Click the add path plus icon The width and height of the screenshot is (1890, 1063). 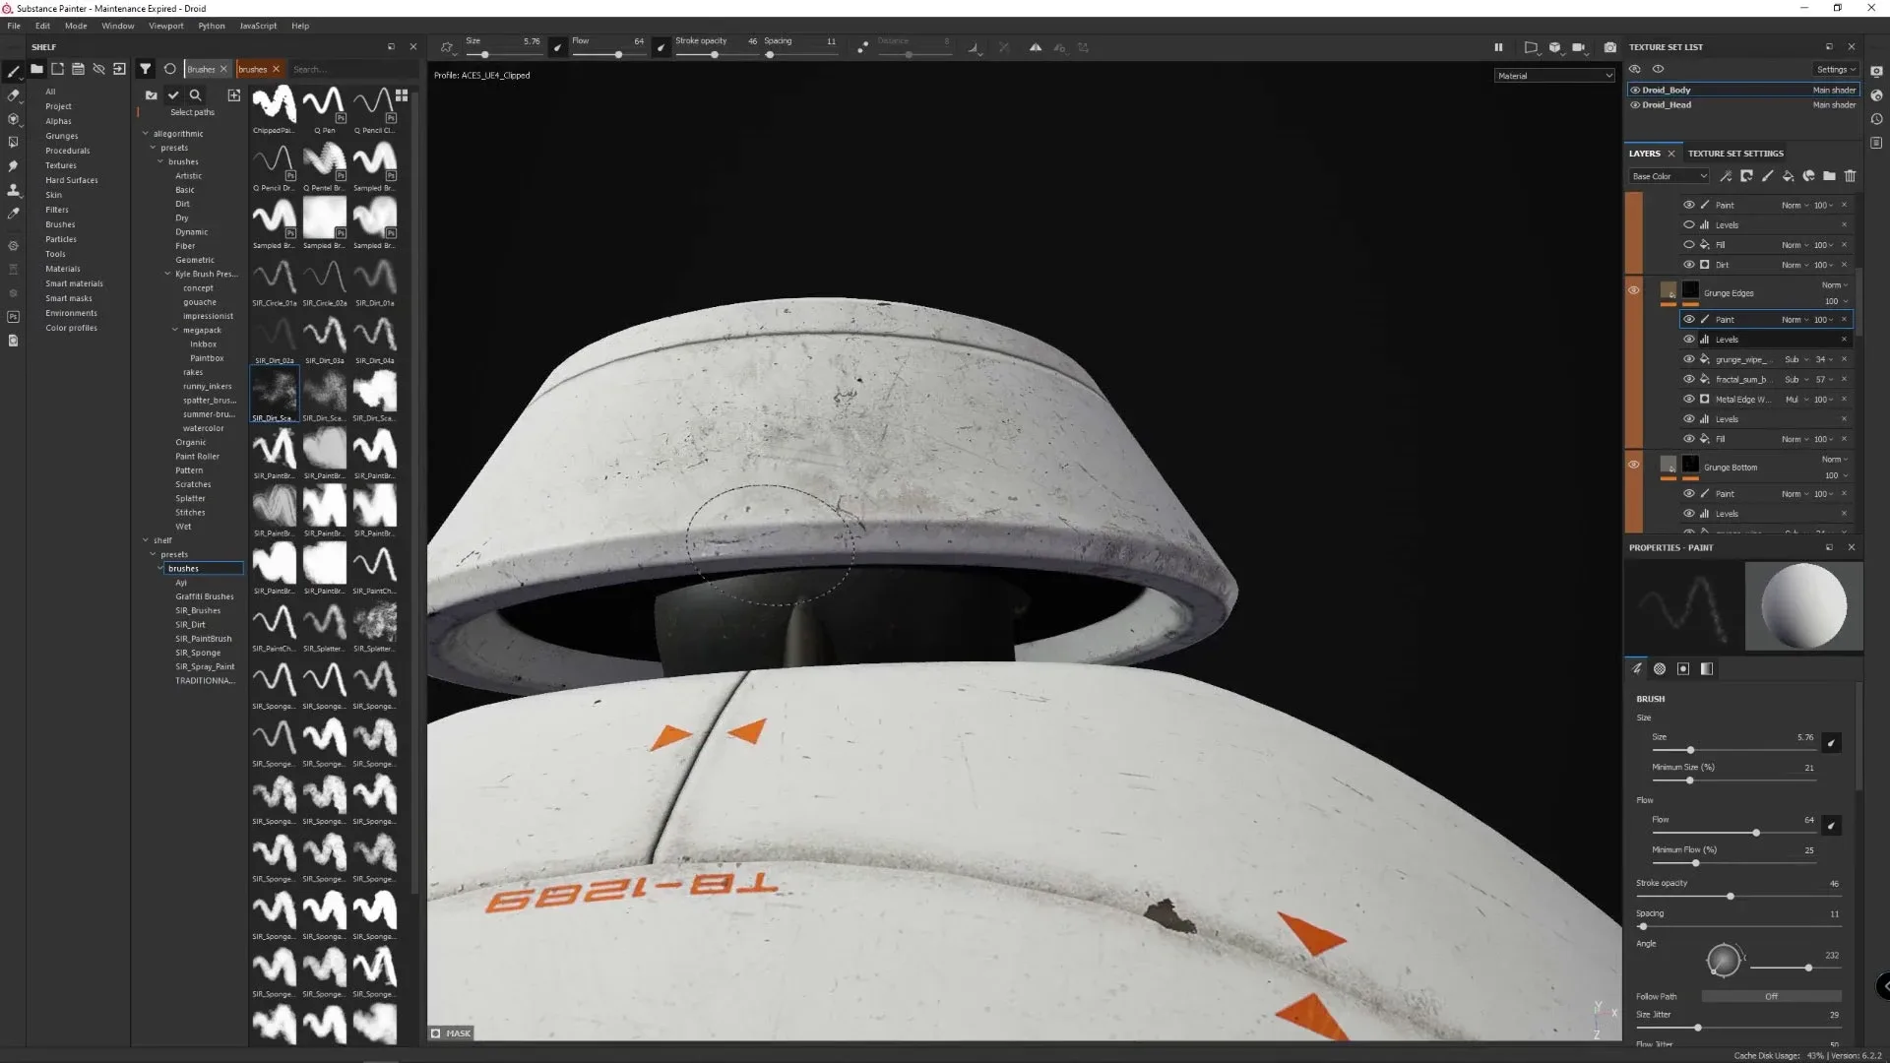(233, 95)
